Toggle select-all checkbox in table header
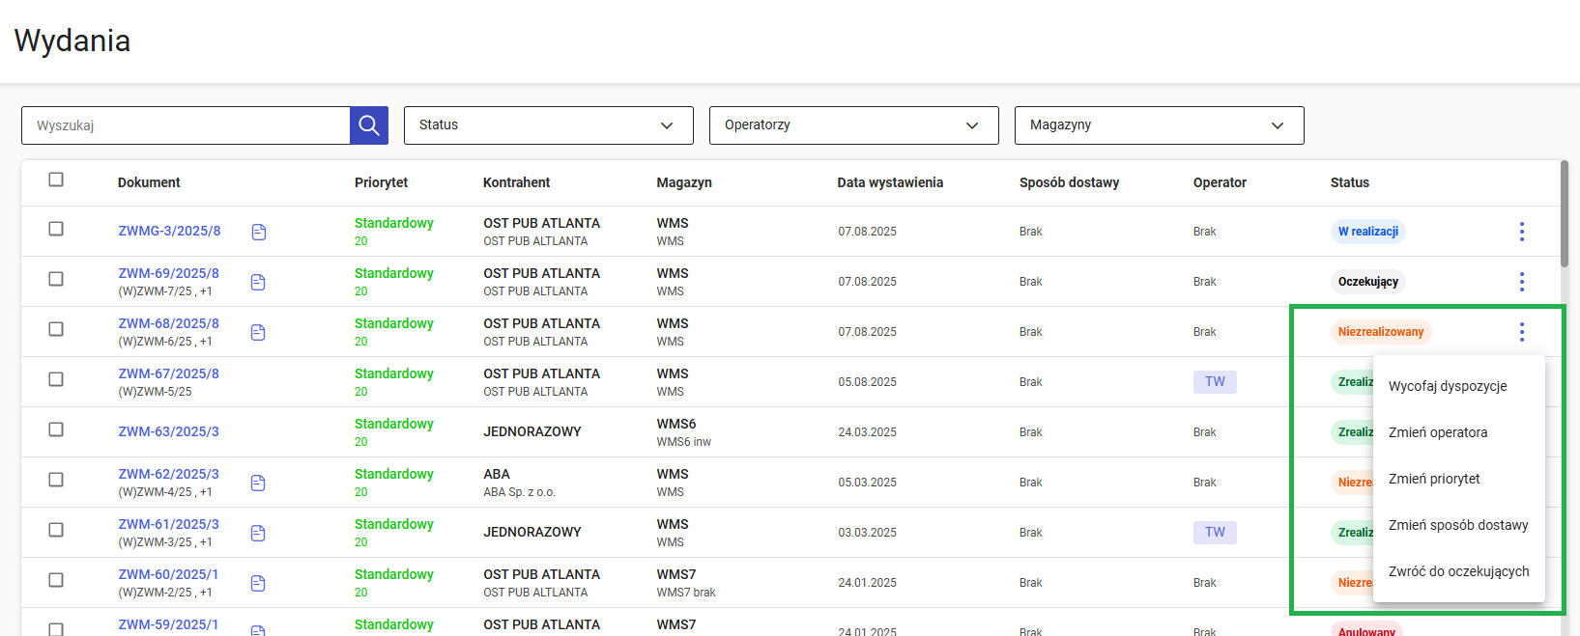This screenshot has height=636, width=1580. coord(56,180)
